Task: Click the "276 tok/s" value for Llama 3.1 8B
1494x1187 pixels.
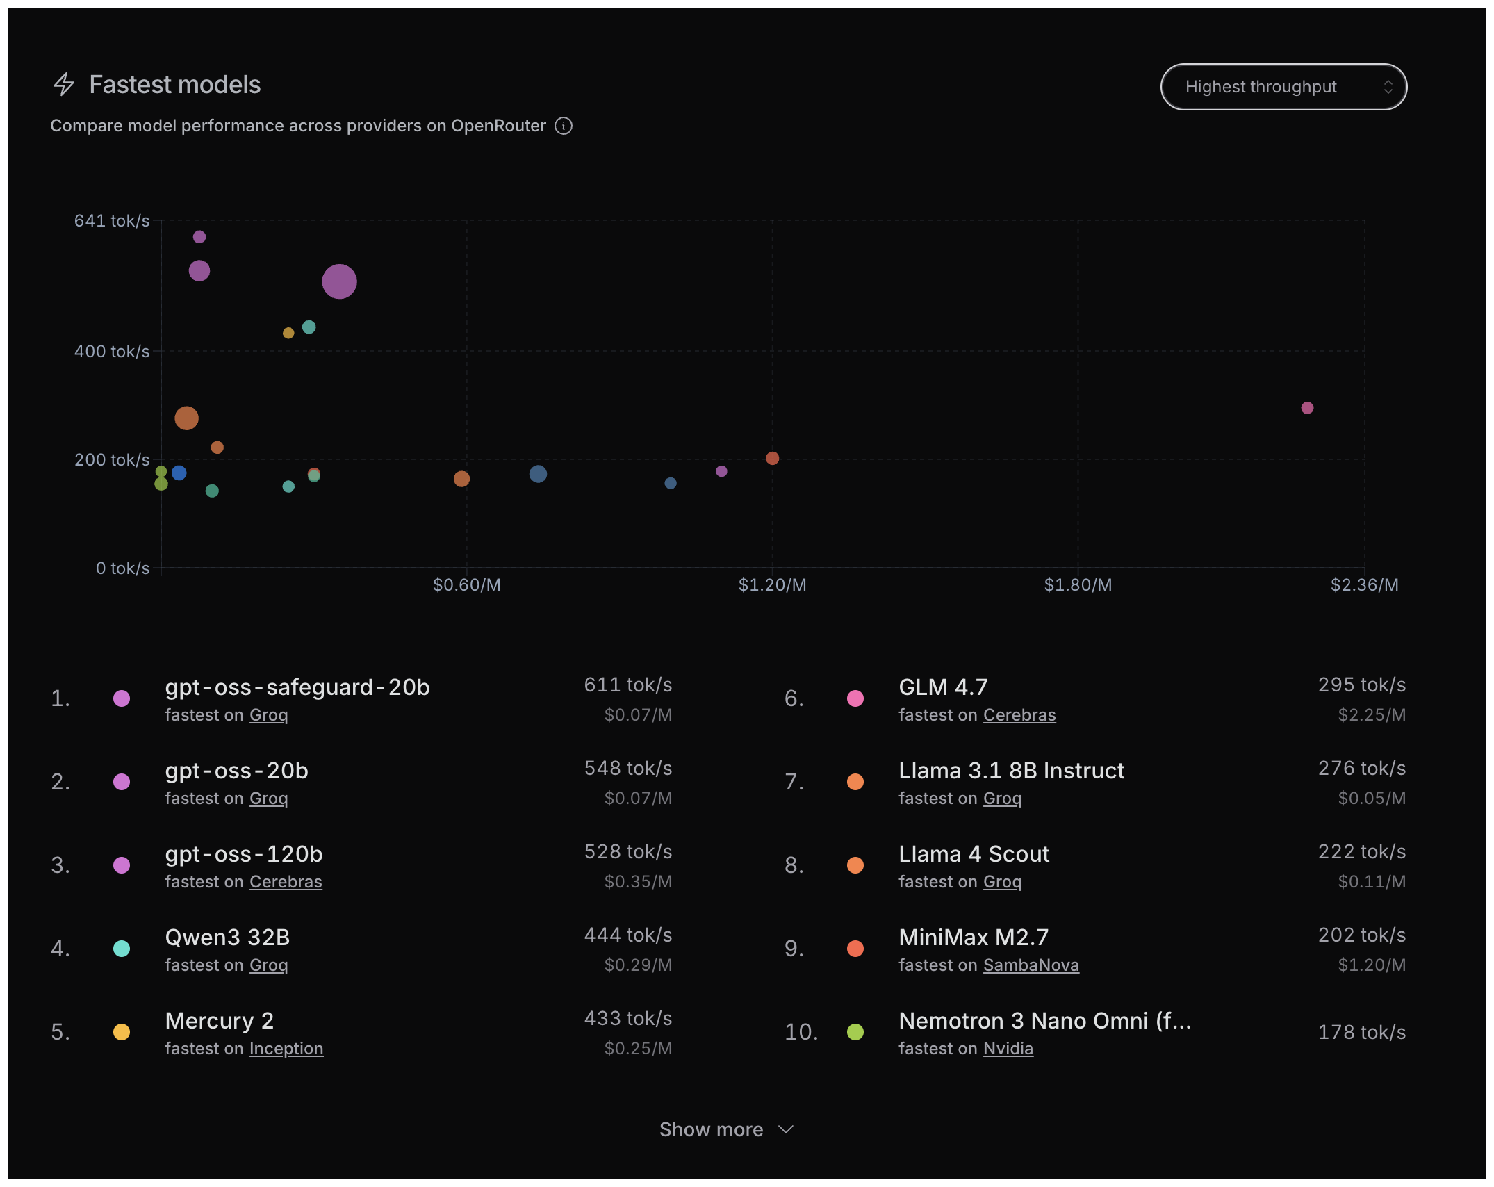Action: click(x=1362, y=769)
